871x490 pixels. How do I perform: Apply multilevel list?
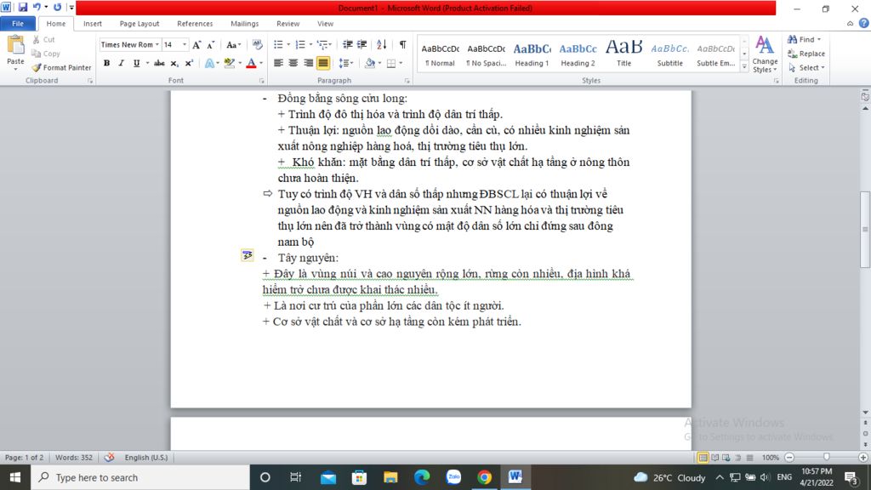pyautogui.click(x=322, y=44)
